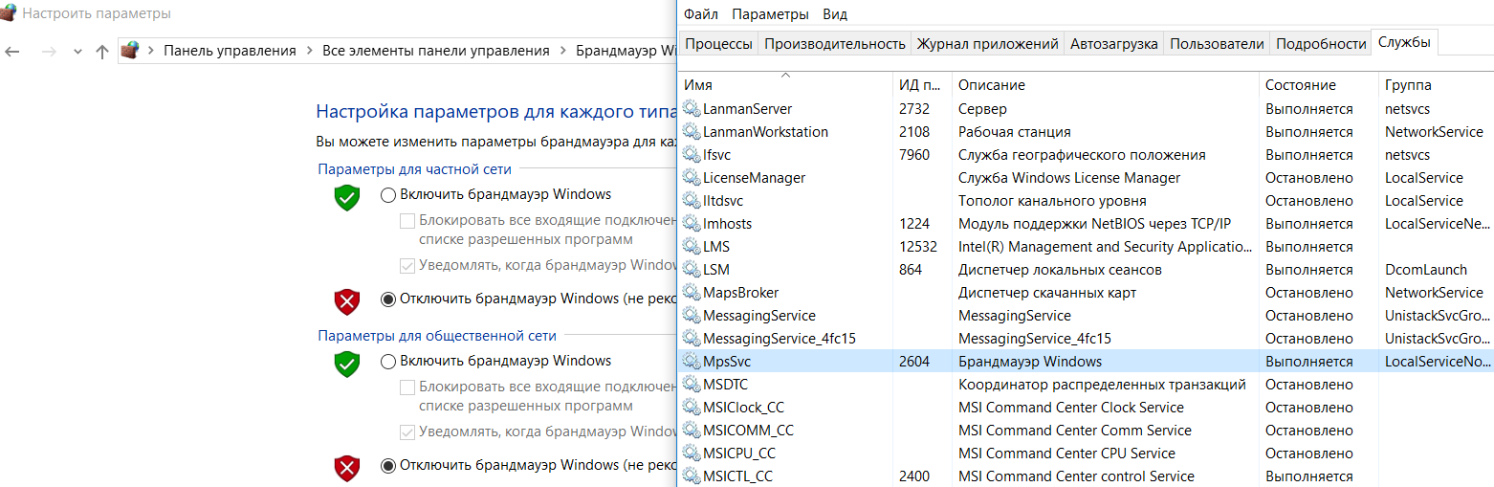
Task: Select the Службы tab
Action: tap(1405, 42)
